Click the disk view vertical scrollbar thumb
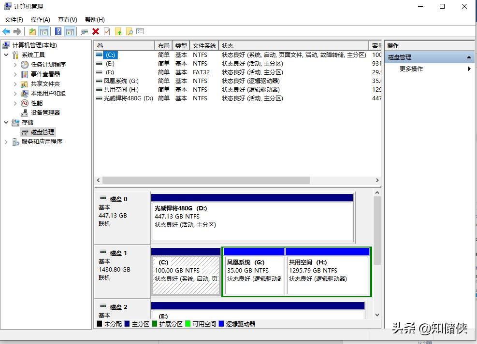 [377, 231]
